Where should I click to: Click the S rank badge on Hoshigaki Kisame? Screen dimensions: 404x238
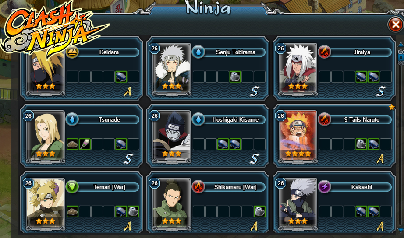(x=254, y=159)
